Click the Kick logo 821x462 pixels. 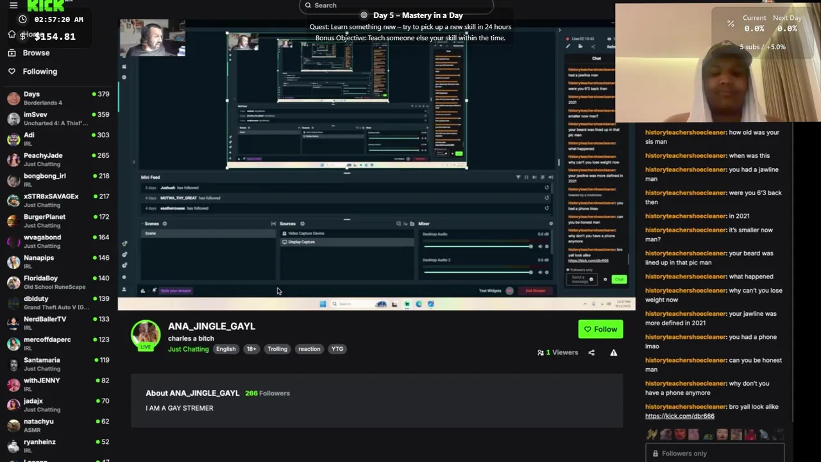click(46, 6)
